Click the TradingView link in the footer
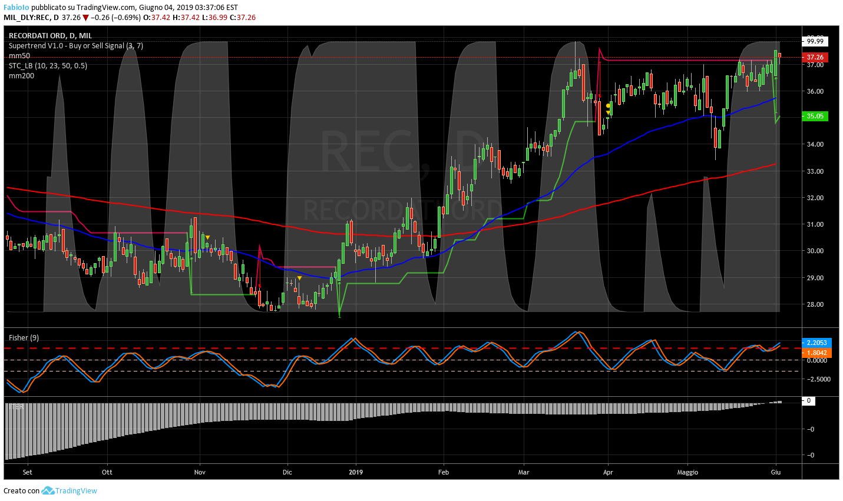The height and width of the screenshot is (501, 843). [76, 490]
